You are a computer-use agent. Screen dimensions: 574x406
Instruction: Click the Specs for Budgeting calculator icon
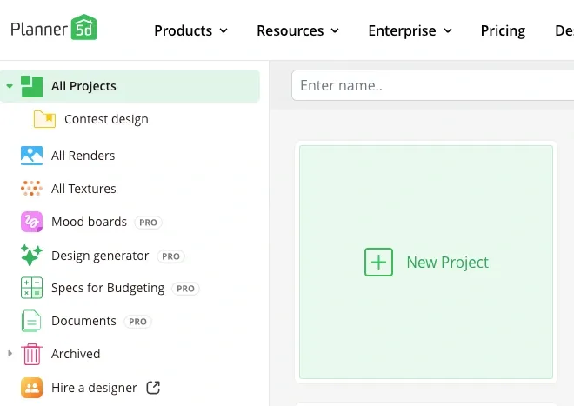click(x=32, y=288)
